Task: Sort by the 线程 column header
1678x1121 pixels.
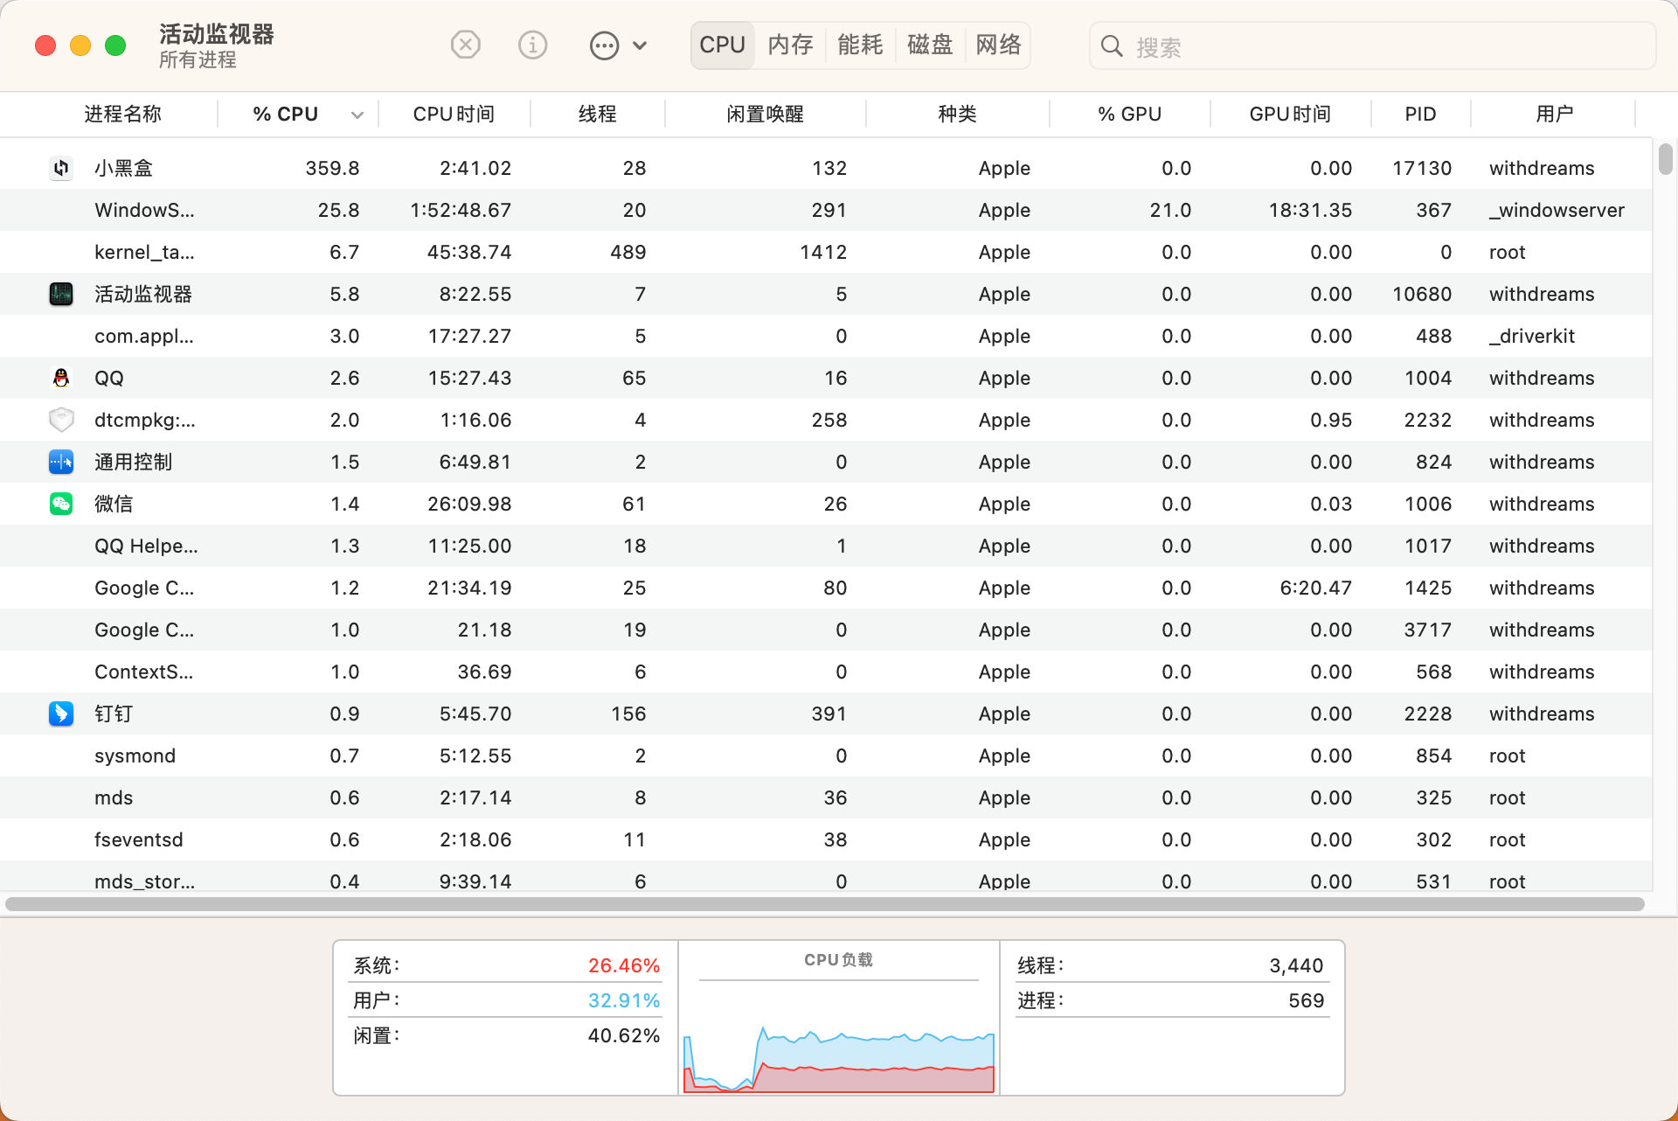Action: coord(598,114)
